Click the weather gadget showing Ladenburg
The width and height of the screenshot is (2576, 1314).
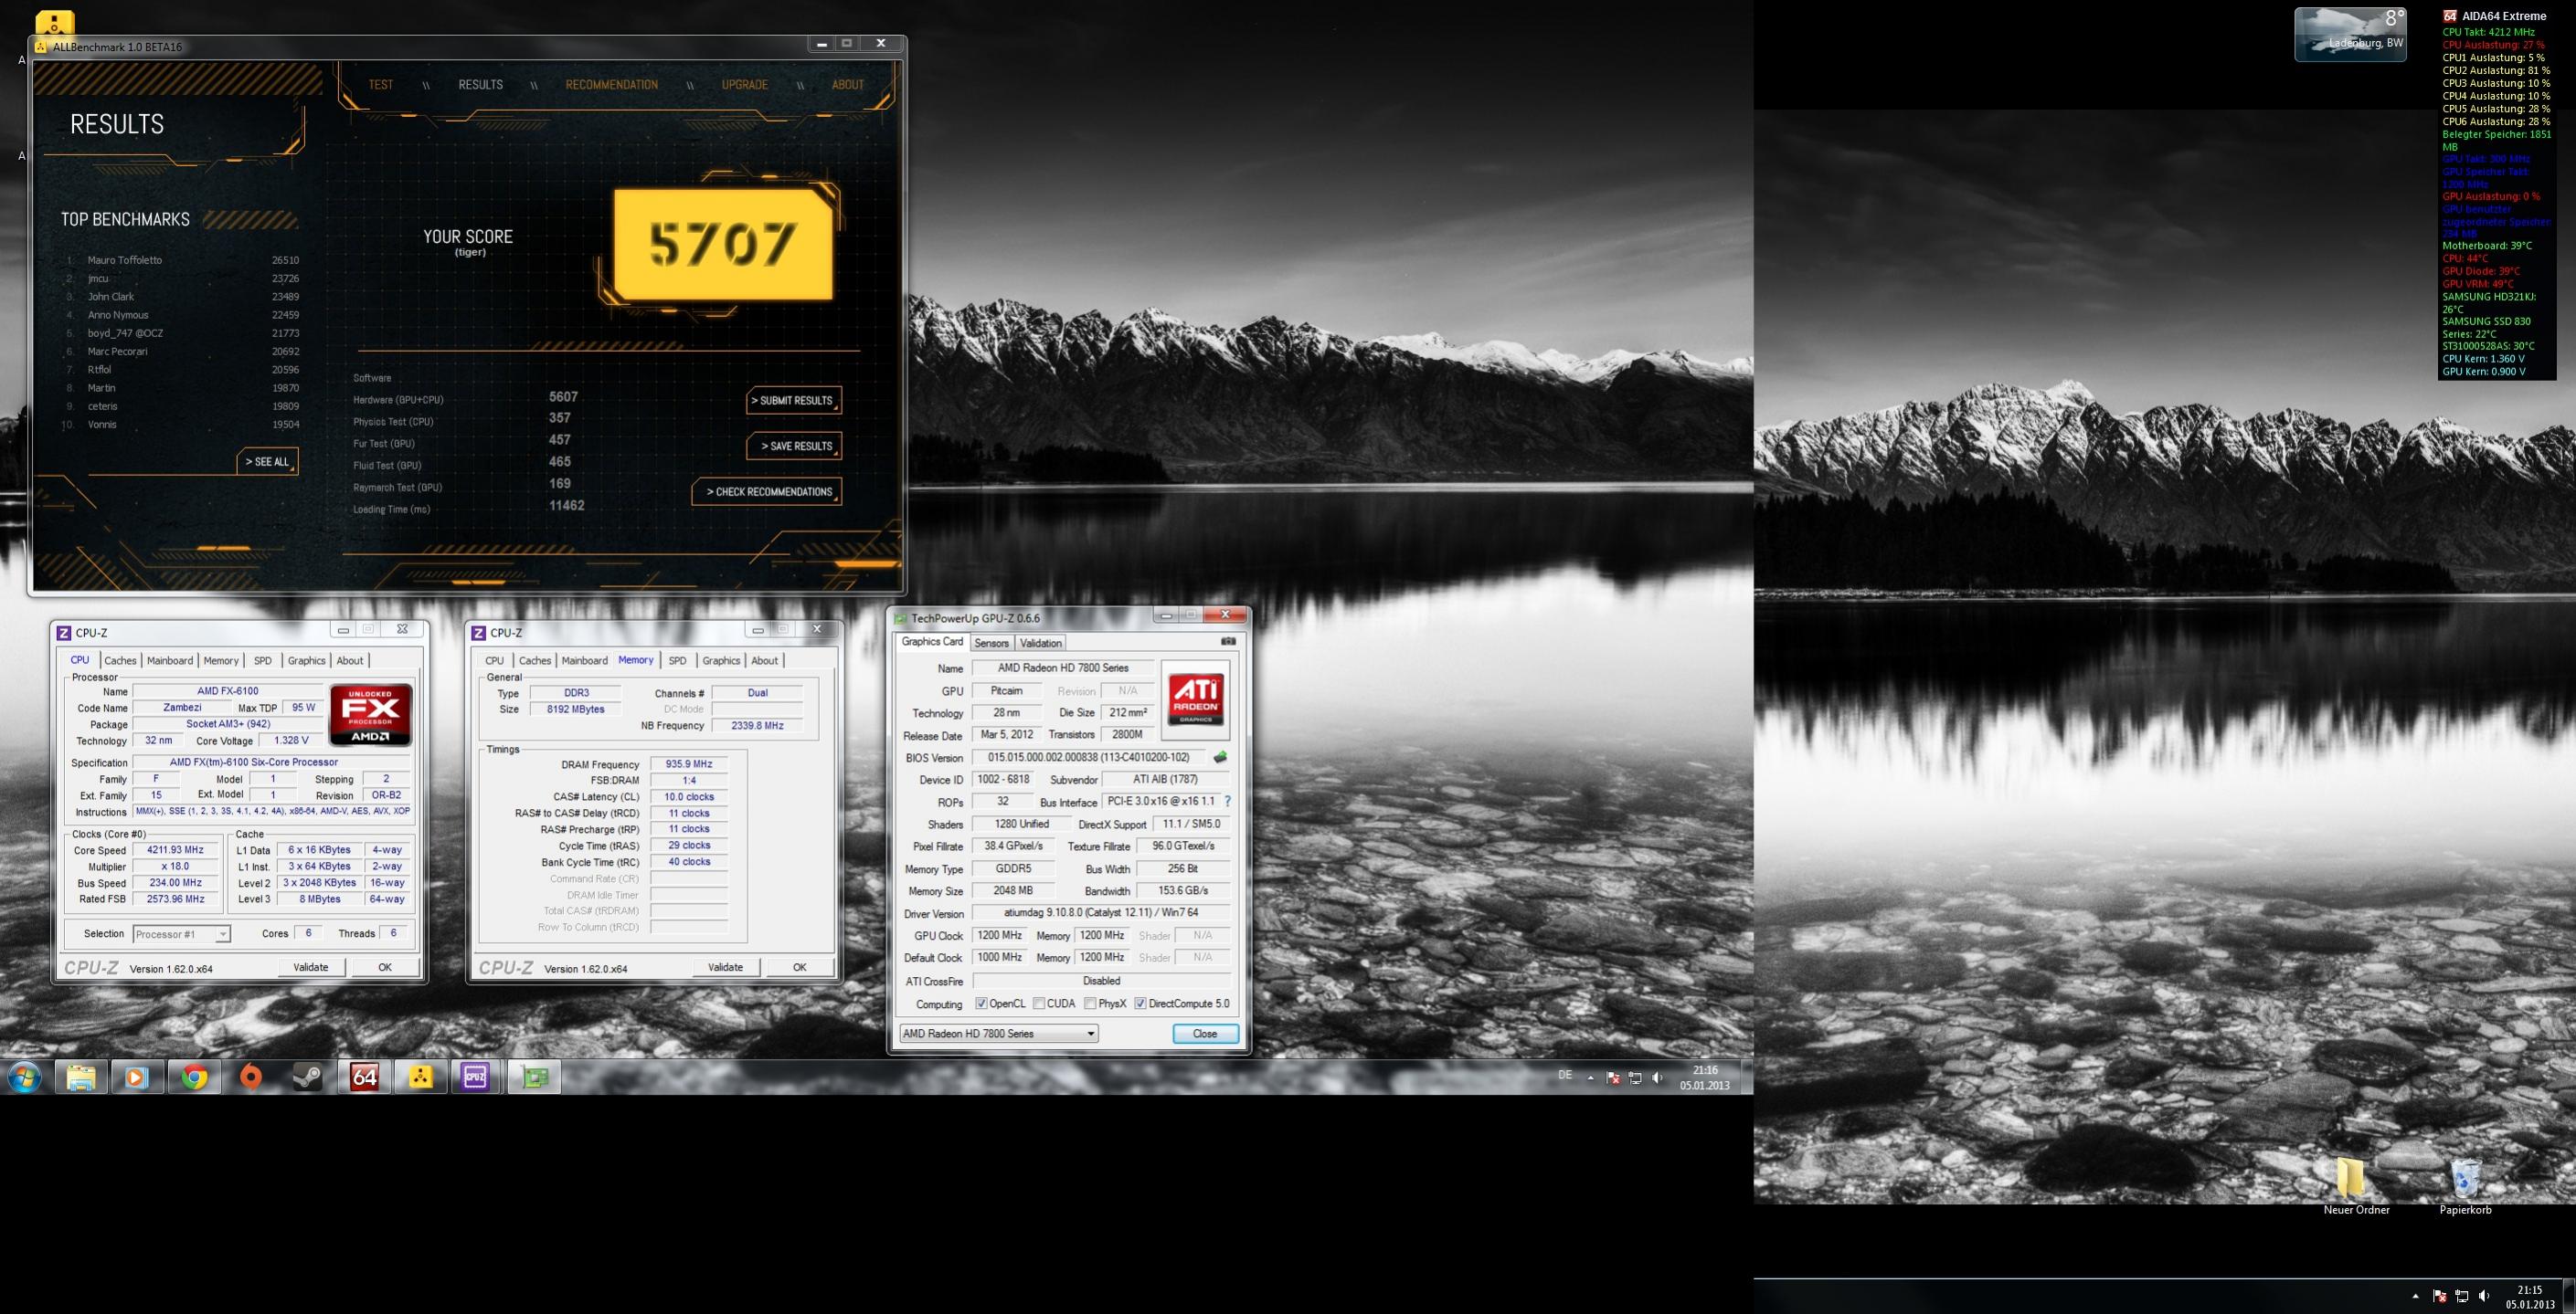[x=2350, y=35]
